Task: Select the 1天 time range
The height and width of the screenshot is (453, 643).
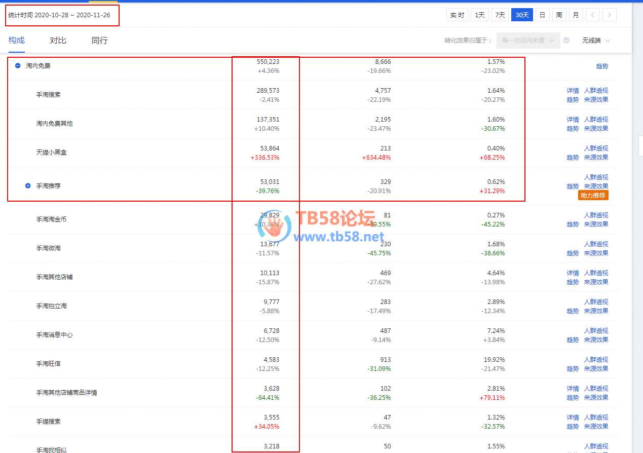Action: click(x=479, y=15)
